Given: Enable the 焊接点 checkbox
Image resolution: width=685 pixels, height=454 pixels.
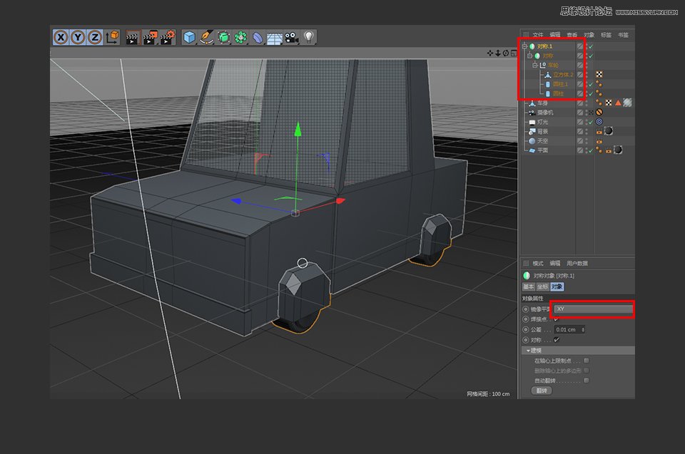Looking at the screenshot, I should (556, 319).
